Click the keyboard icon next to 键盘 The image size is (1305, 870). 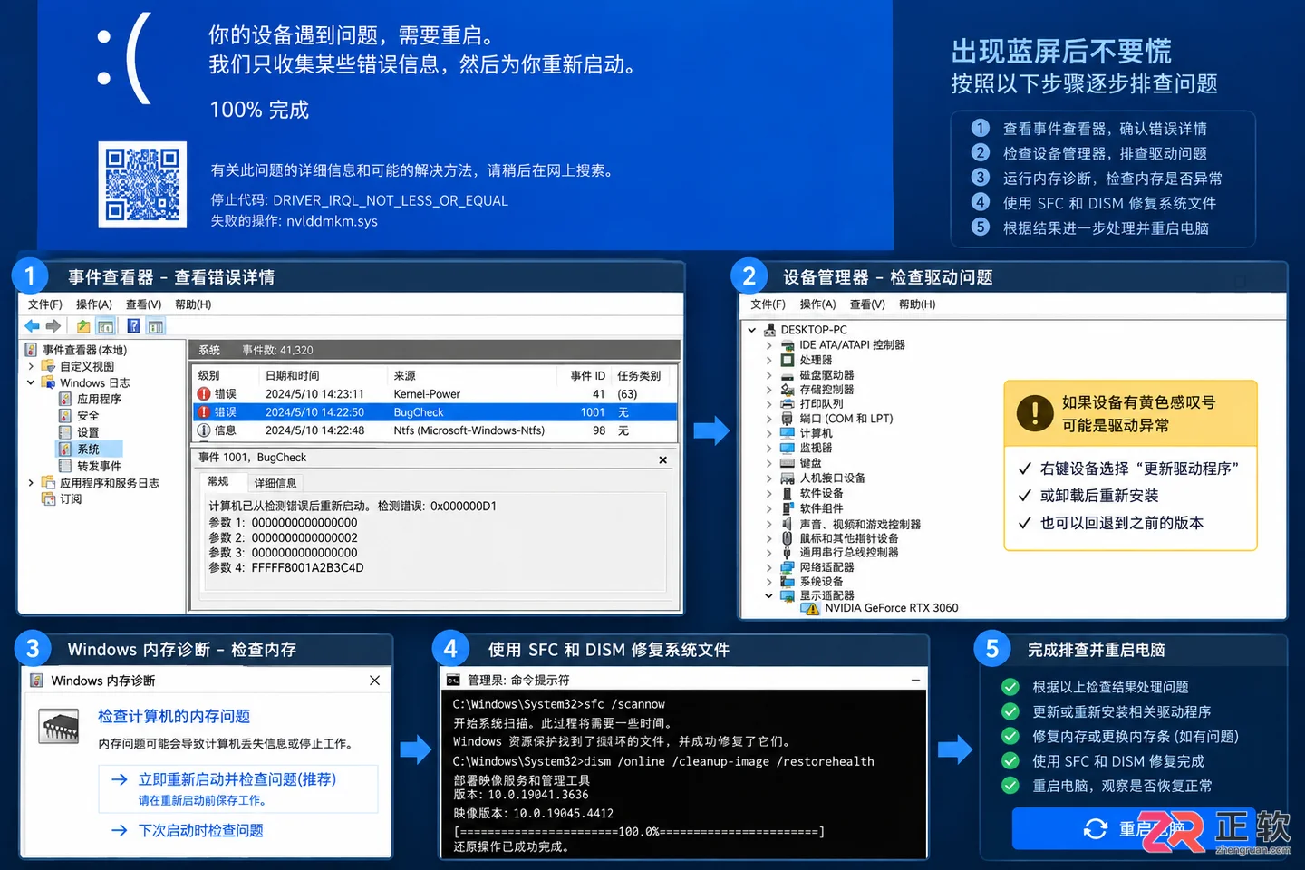tap(788, 463)
